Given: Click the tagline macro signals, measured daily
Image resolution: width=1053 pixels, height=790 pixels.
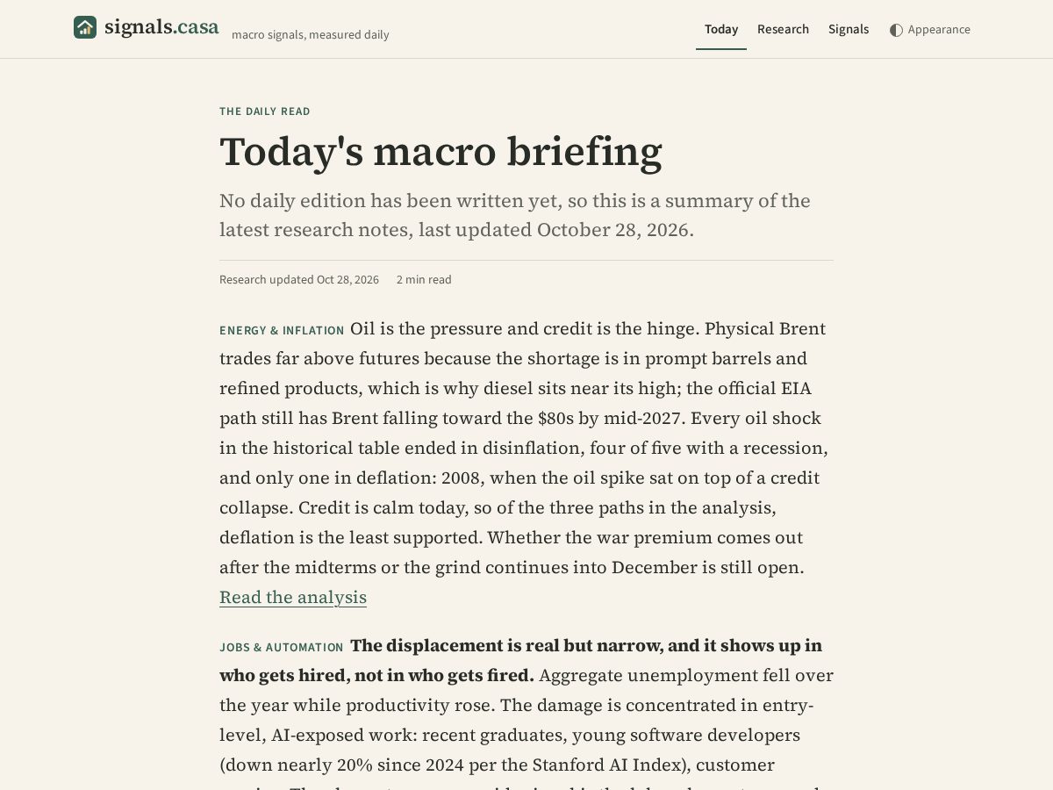Looking at the screenshot, I should (x=311, y=35).
